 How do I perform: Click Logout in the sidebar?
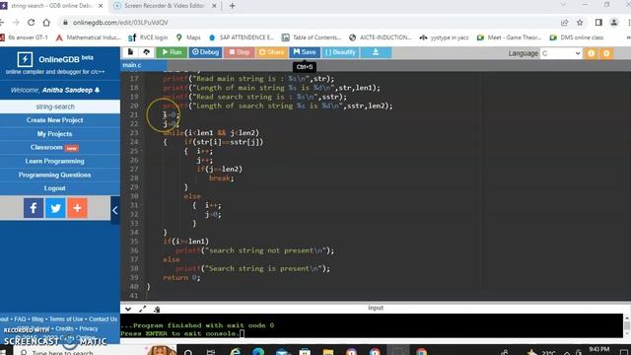(55, 188)
